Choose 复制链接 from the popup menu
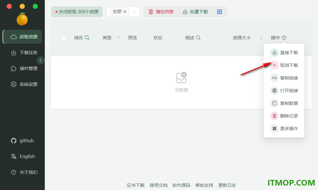 click(284, 78)
